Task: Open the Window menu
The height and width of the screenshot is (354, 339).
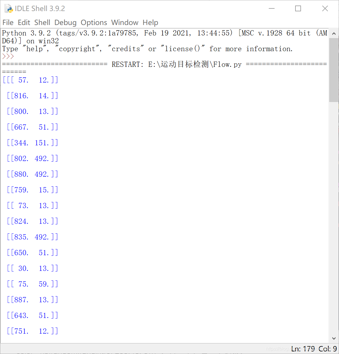Action: [x=125, y=22]
